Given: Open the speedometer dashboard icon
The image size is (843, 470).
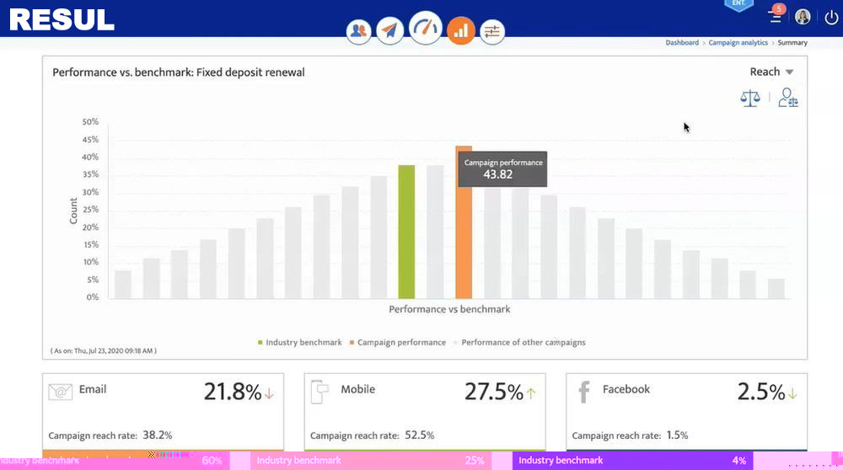Looking at the screenshot, I should pyautogui.click(x=425, y=28).
